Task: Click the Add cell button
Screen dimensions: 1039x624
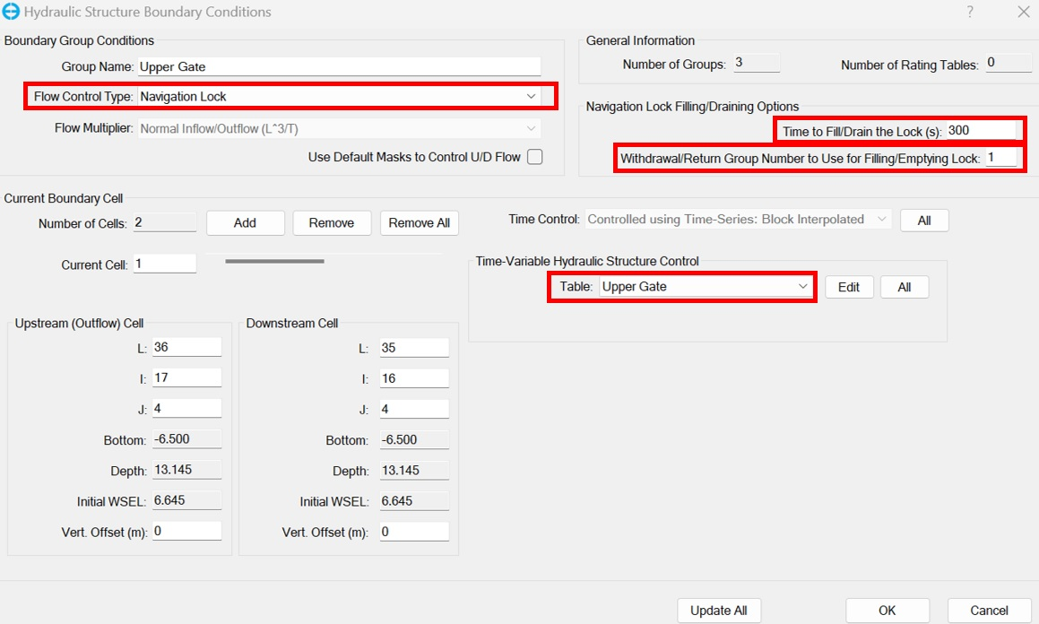Action: [x=245, y=223]
